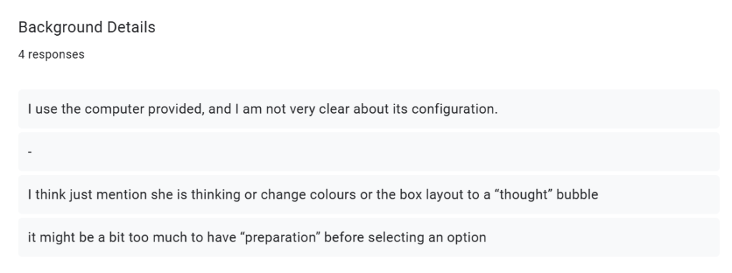This screenshot has height=273, width=732.
Task: Click the words not very clear
Action: pyautogui.click(x=307, y=109)
